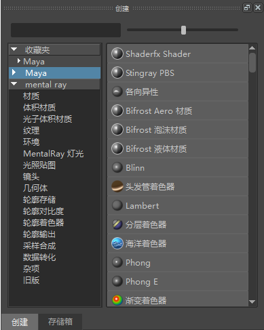The width and height of the screenshot is (264, 330).
Task: Pick the 头发管着色器 hair tube shader icon
Action: point(117,186)
